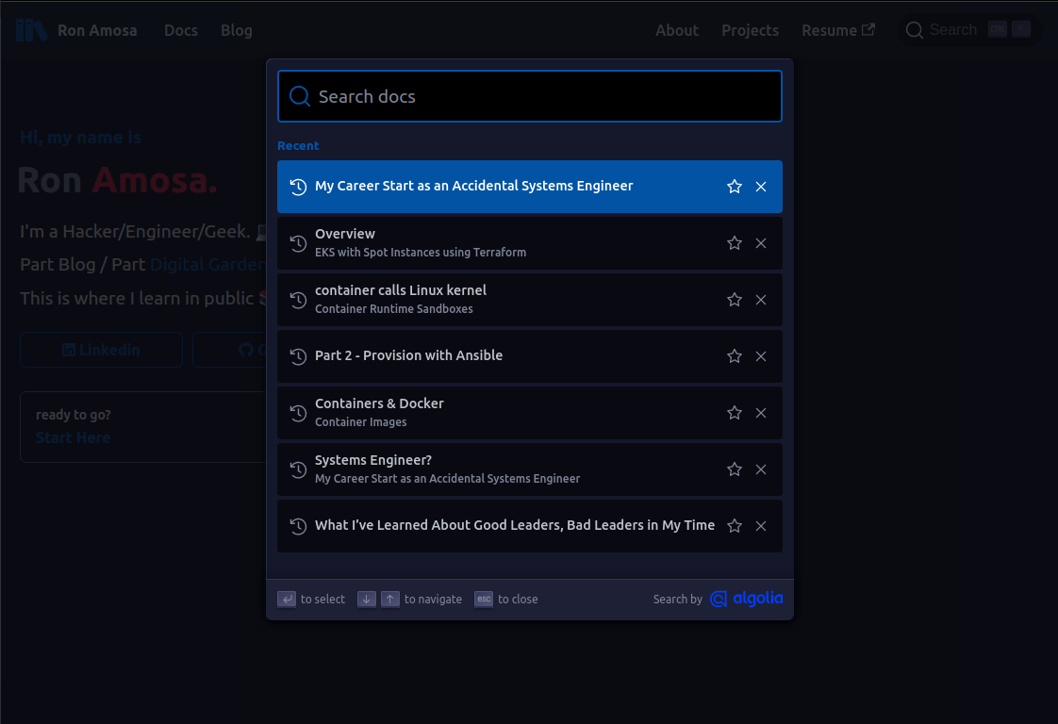The width and height of the screenshot is (1058, 724).
Task: Open the Docs menu item
Action: [181, 29]
